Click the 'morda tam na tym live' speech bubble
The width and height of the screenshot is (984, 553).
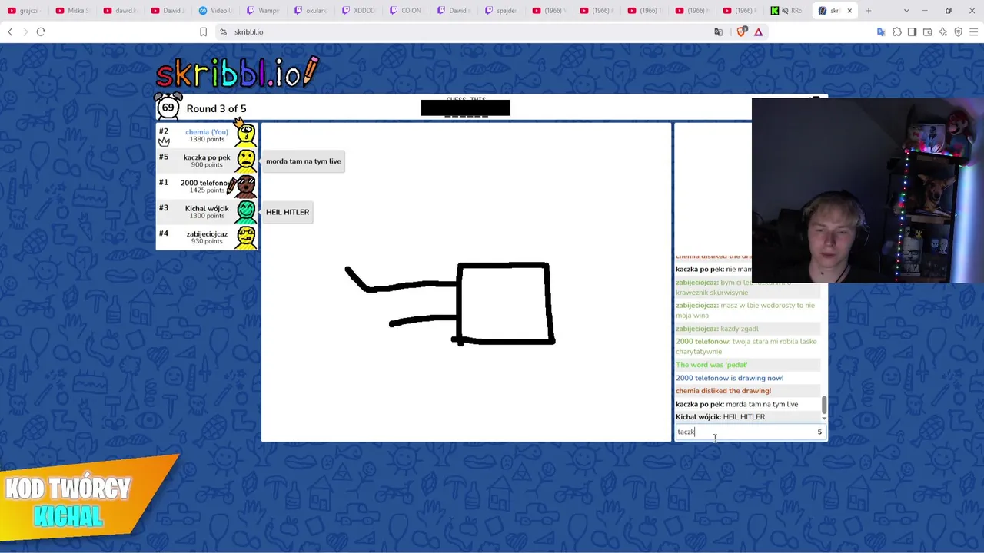pyautogui.click(x=304, y=161)
